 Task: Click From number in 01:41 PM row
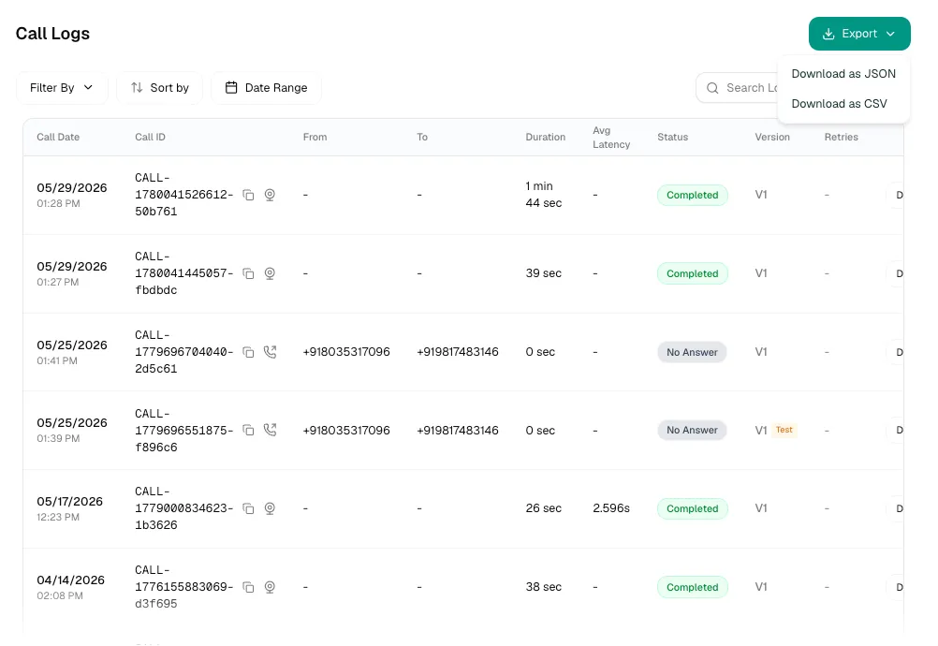coord(346,352)
